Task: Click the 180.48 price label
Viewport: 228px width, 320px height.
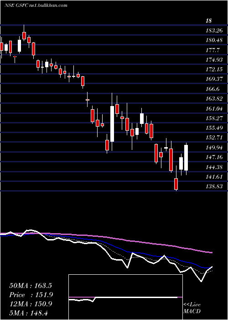Action: (x=214, y=40)
